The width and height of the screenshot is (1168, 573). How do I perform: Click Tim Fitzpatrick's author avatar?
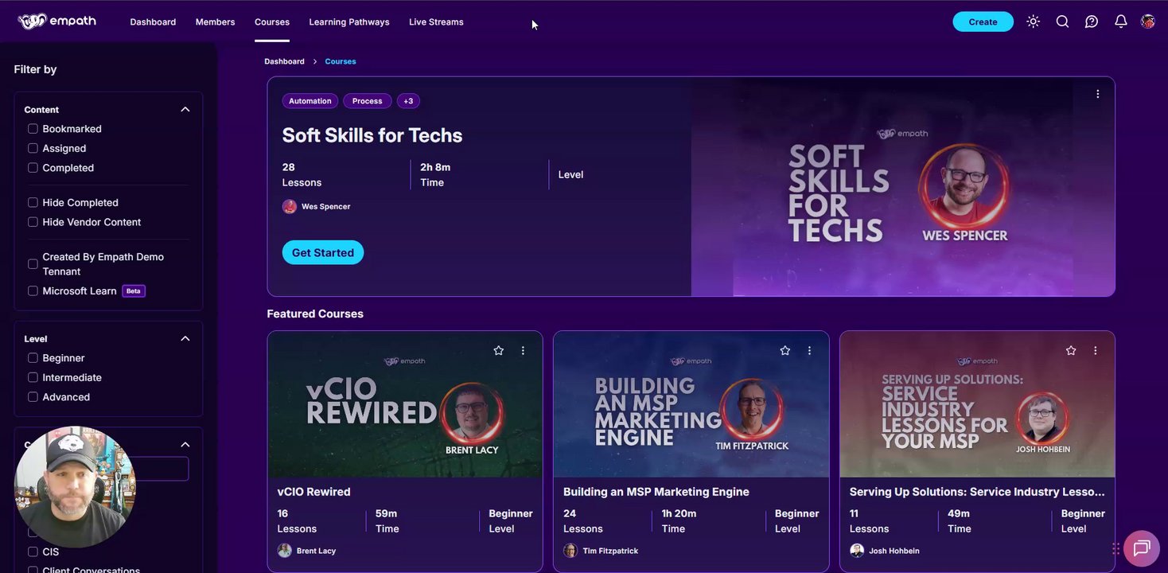pos(570,551)
